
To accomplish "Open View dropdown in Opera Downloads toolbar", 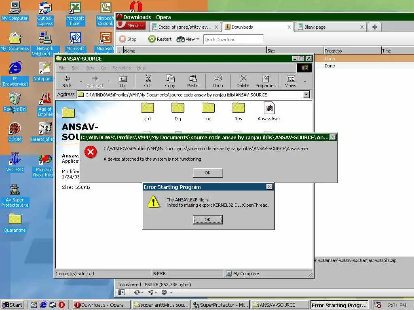I will point(188,39).
